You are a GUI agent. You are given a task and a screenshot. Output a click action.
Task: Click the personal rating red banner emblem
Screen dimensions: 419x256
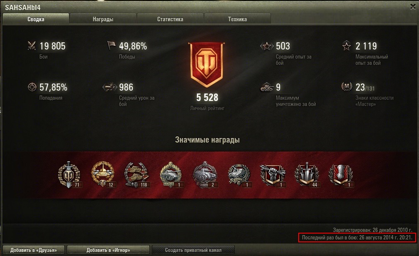pos(207,64)
